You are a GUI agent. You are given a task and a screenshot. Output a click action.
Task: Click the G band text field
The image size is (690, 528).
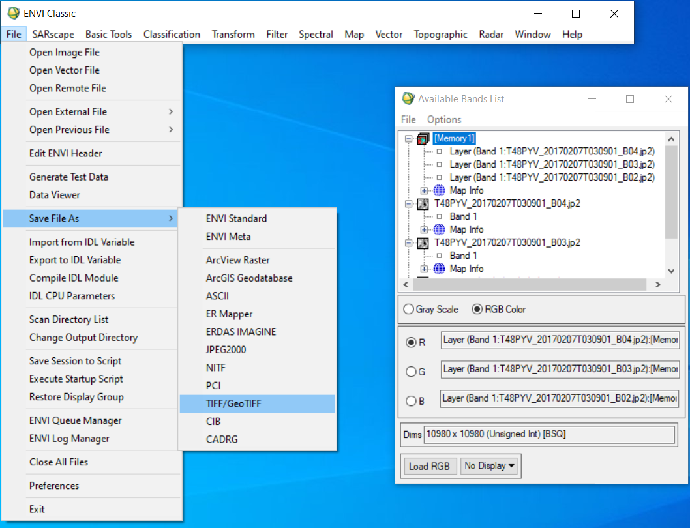coord(560,369)
